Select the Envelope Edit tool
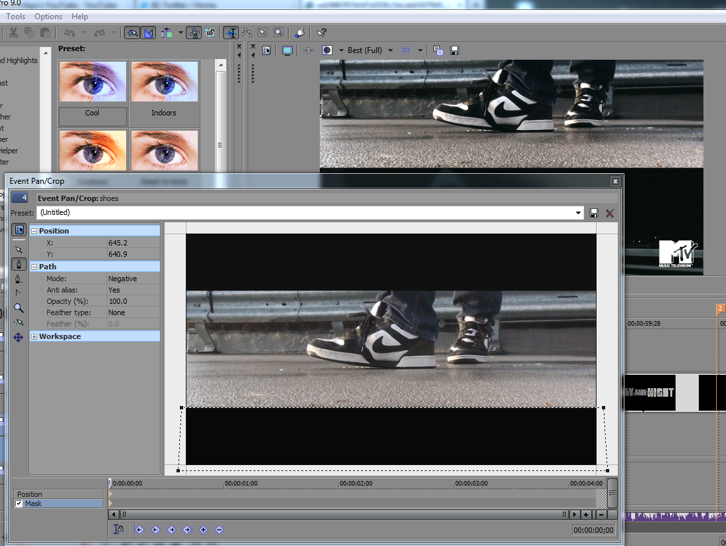726x546 pixels. pos(247,33)
